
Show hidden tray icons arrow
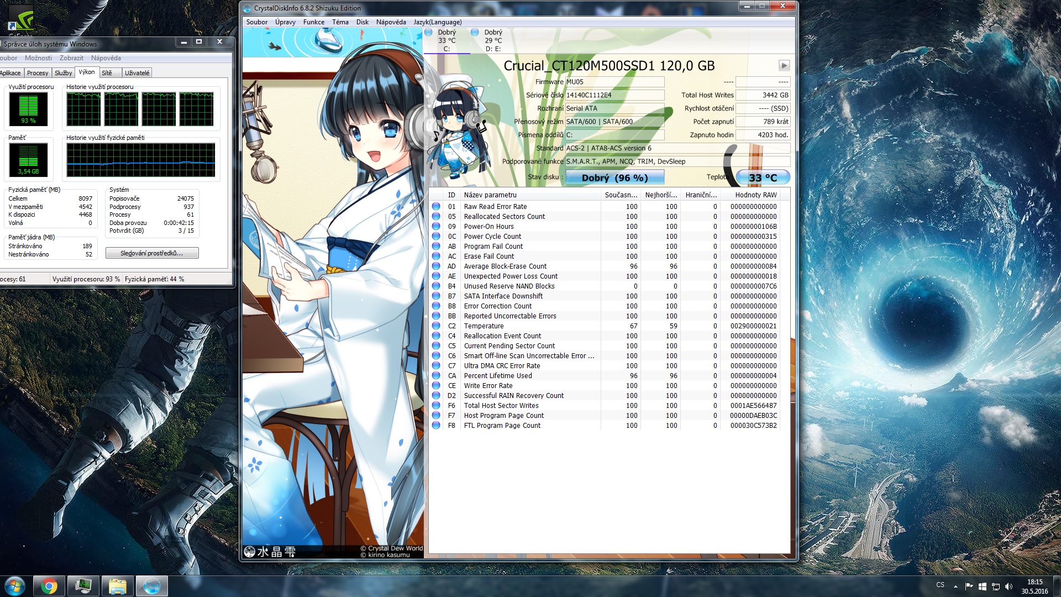[955, 586]
